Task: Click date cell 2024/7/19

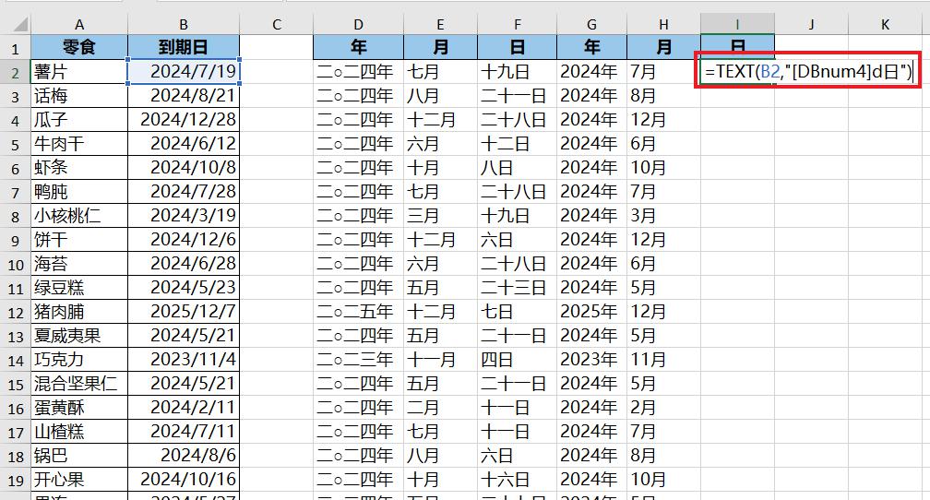Action: coord(184,72)
